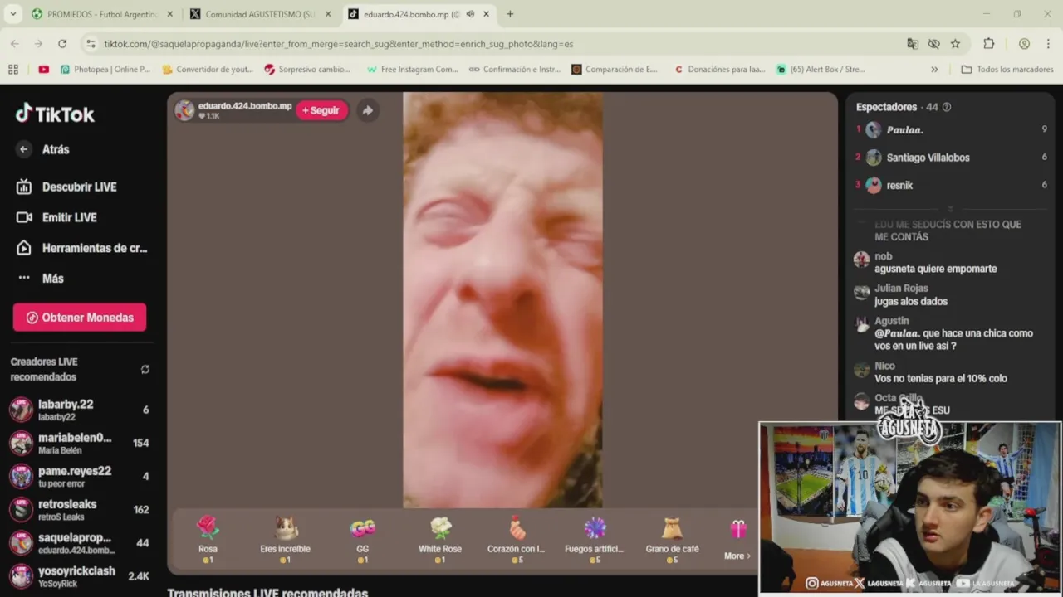Open mariabelen0 recommended live
Viewport: 1063px width, 597px height.
point(79,443)
